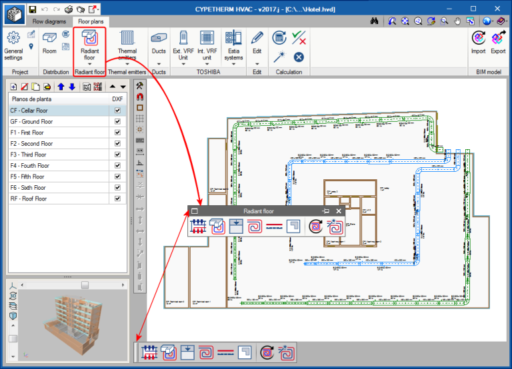Uncheck DXF for RF - Roof Floor
The height and width of the screenshot is (369, 512).
(x=117, y=198)
